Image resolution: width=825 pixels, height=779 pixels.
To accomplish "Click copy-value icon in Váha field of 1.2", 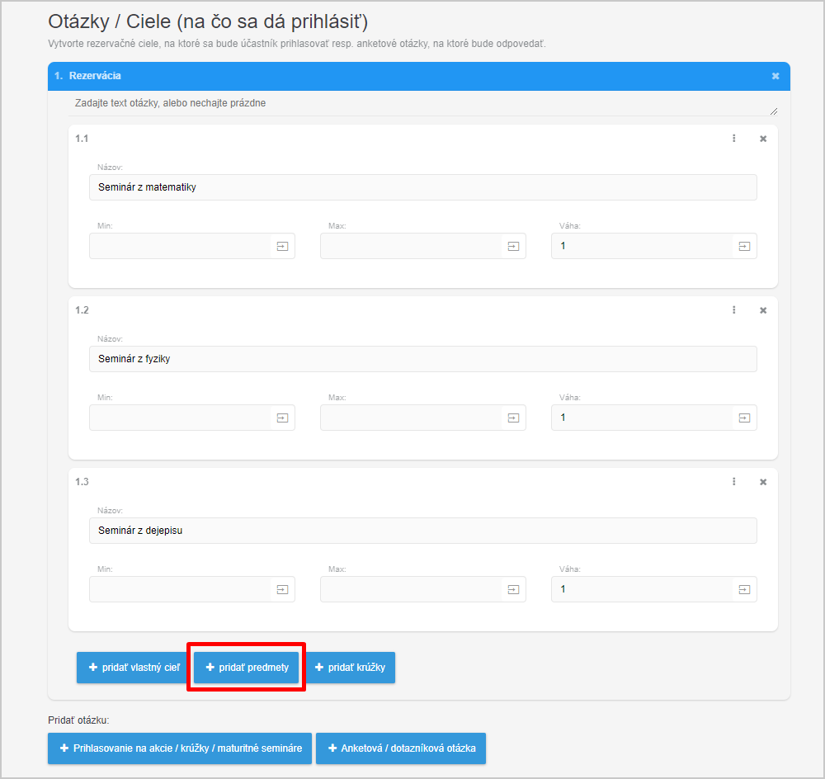I will click(x=744, y=418).
